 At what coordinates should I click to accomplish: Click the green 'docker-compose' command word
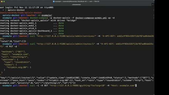39,18
